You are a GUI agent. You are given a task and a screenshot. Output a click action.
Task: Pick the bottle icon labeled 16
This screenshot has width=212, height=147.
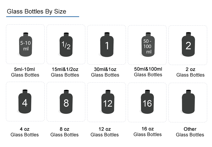coord(147,102)
